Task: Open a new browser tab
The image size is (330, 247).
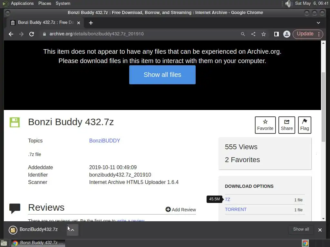Action: click(x=91, y=23)
